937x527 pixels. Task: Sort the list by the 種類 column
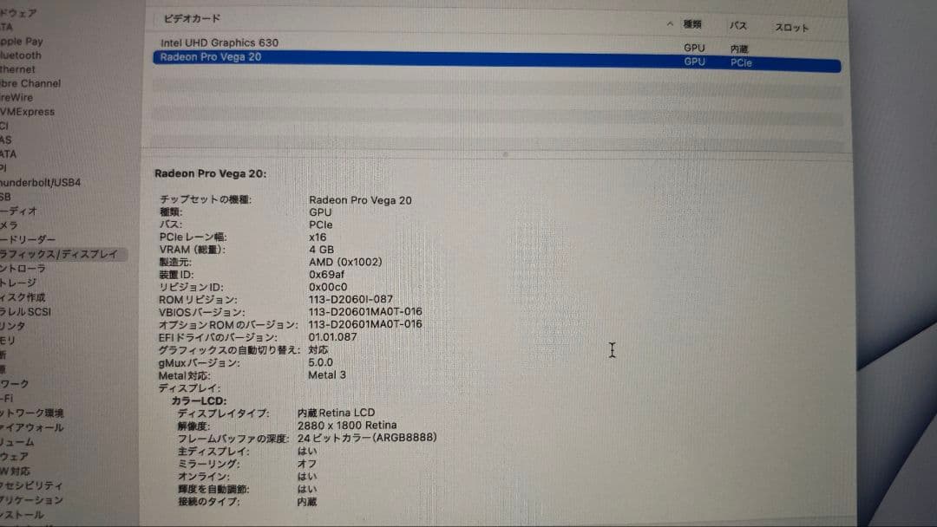(694, 25)
